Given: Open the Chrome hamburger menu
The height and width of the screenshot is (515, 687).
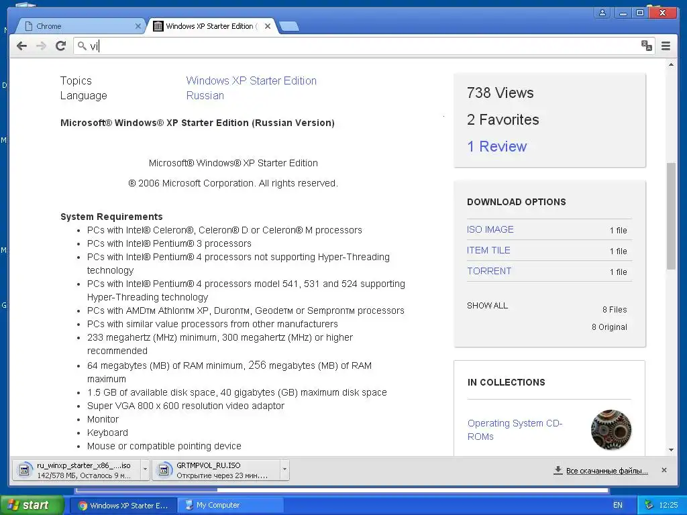Looking at the screenshot, I should pyautogui.click(x=666, y=46).
